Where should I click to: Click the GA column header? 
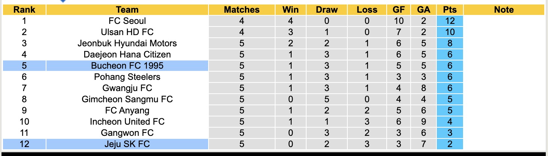click(423, 10)
